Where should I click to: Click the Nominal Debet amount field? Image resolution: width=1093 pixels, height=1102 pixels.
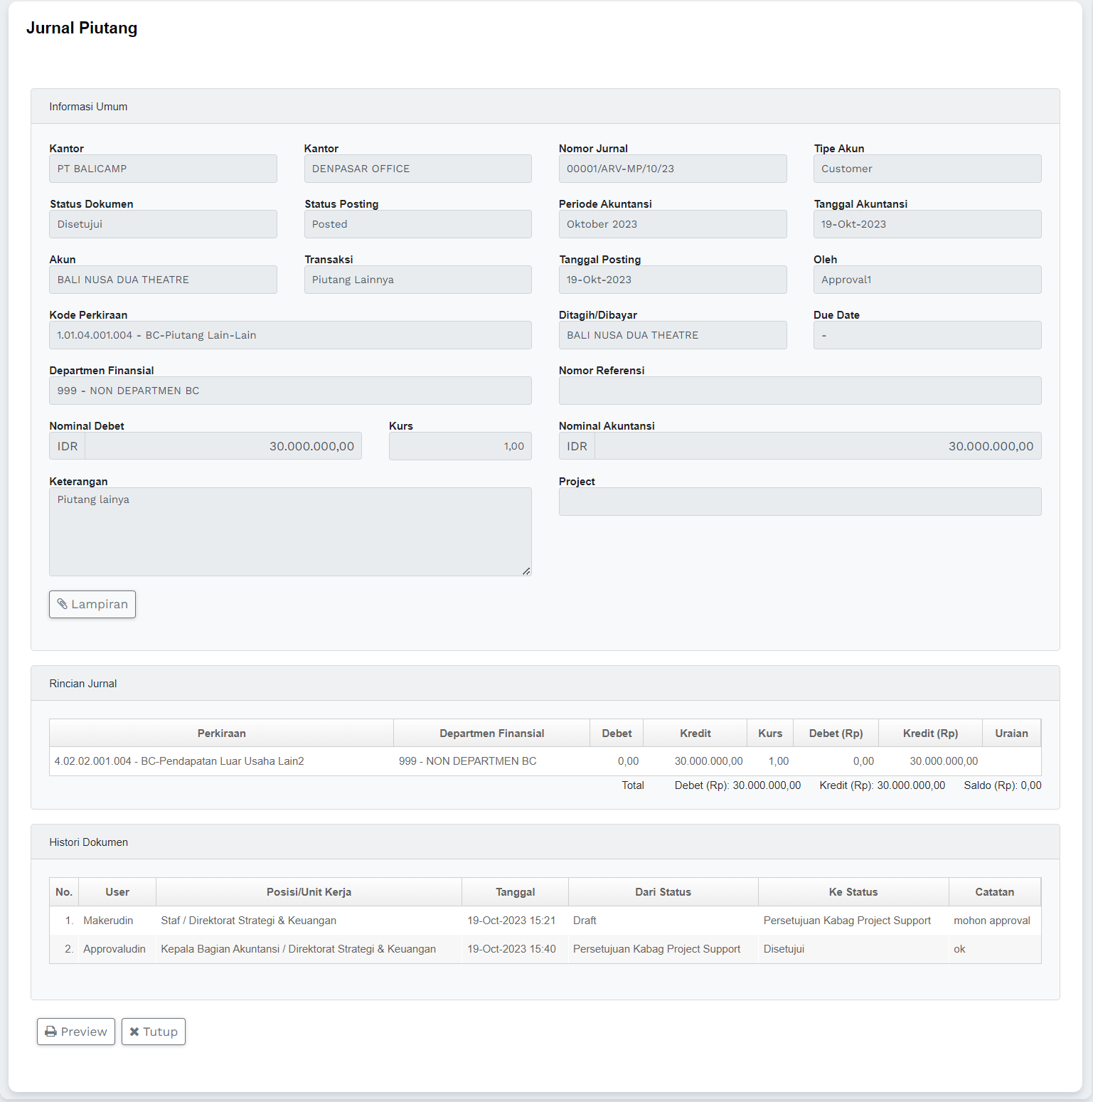(x=223, y=446)
